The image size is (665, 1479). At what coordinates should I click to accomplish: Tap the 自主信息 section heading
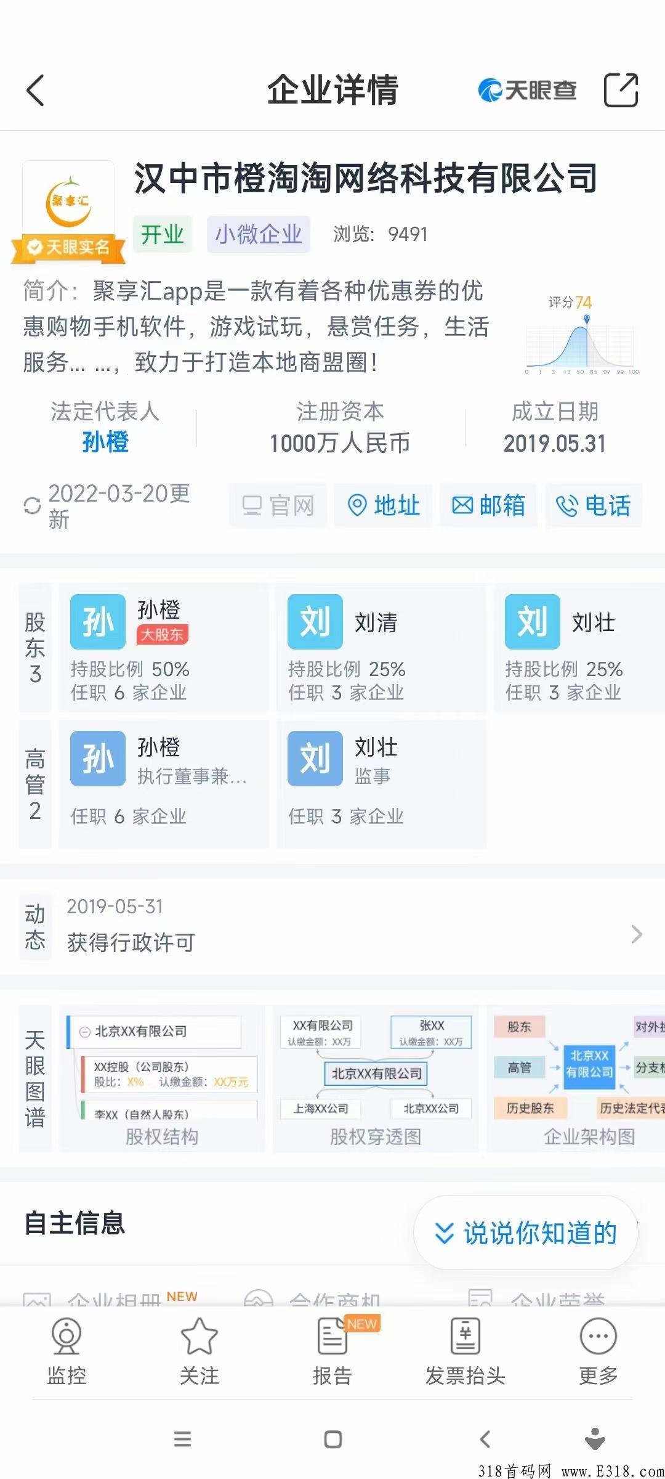[x=75, y=1223]
